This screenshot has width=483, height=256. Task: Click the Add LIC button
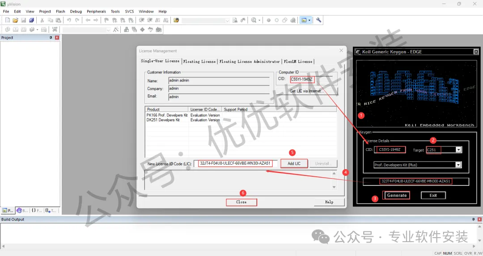point(294,163)
